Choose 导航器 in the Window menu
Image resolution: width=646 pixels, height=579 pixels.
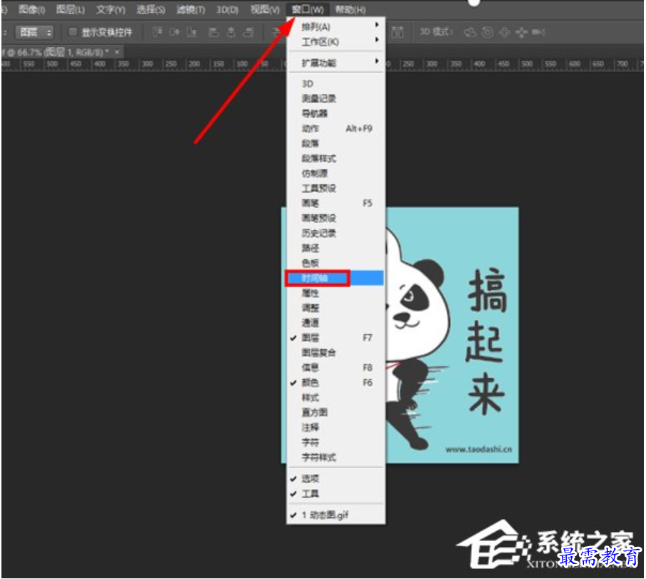pos(335,114)
